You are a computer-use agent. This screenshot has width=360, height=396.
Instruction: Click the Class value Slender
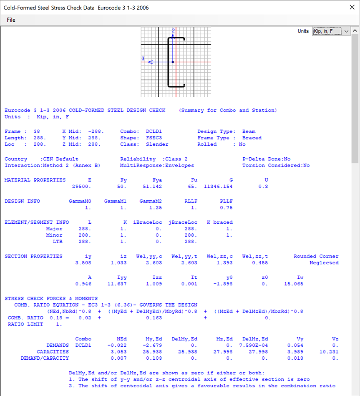tap(157, 144)
